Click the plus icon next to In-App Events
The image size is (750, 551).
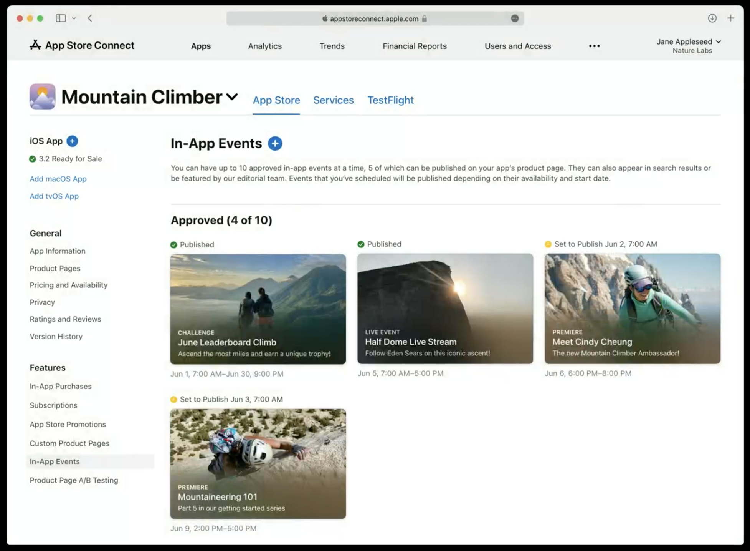(x=275, y=143)
